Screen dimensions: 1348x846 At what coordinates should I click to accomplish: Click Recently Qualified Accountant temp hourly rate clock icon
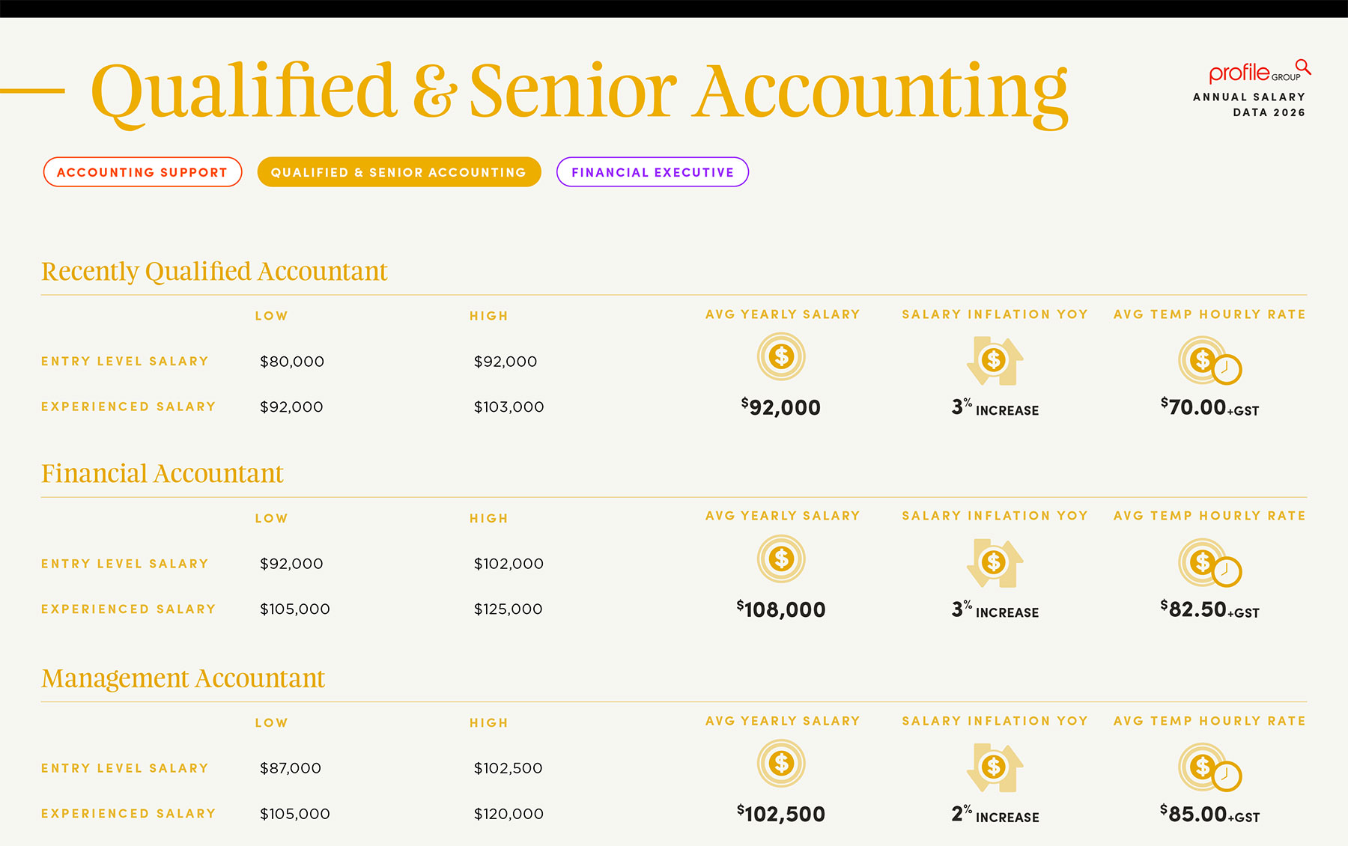tap(1209, 361)
